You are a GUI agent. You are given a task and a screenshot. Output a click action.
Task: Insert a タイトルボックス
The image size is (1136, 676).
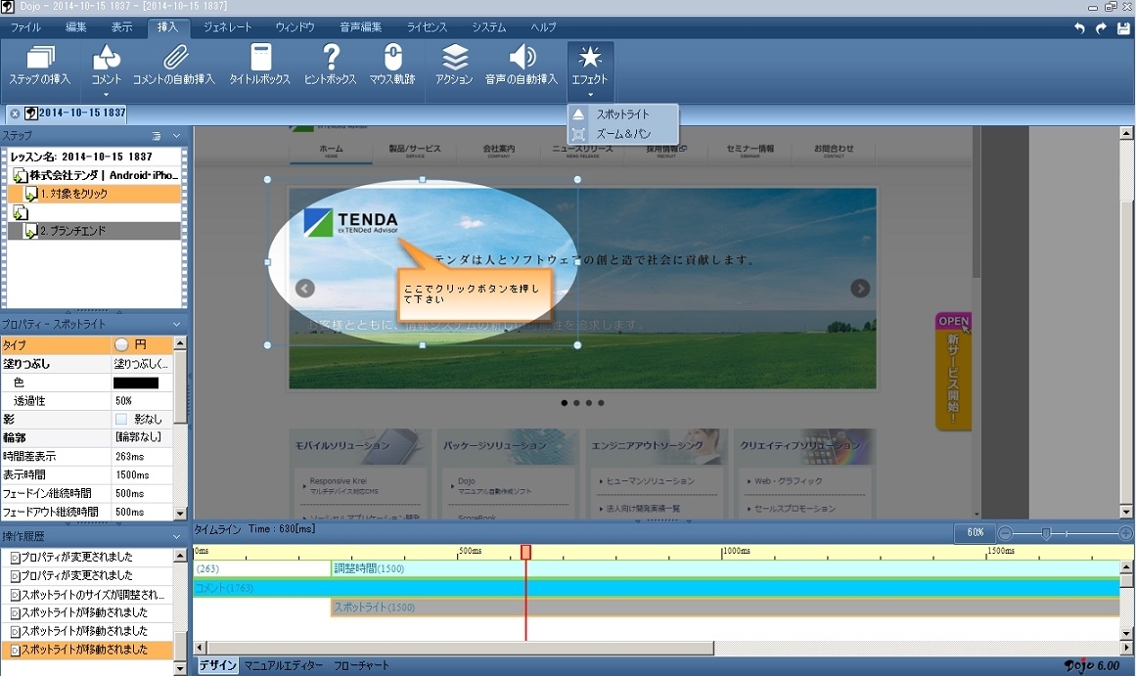[x=260, y=66]
